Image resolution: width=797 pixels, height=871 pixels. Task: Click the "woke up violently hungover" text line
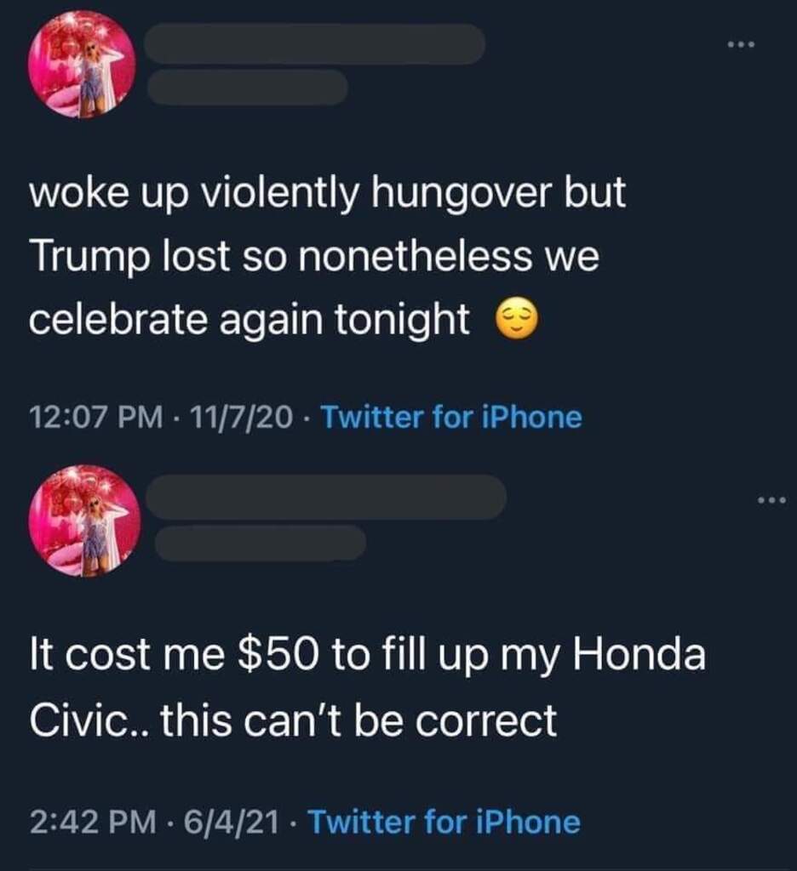click(x=328, y=196)
